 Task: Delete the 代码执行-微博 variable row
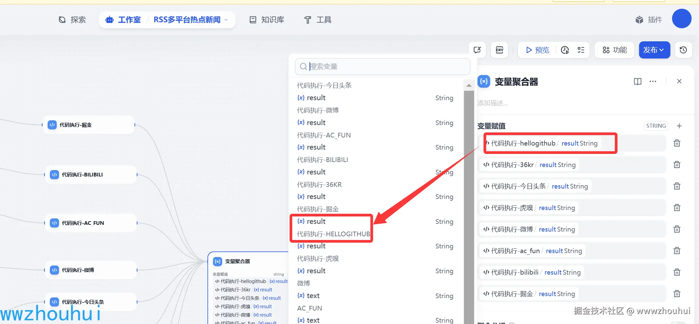click(x=677, y=229)
